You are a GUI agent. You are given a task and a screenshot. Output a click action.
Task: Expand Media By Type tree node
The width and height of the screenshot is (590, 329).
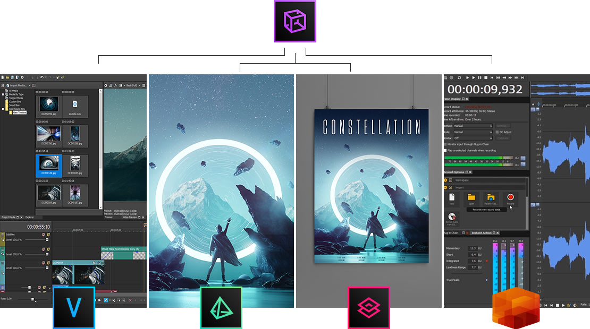3,94
